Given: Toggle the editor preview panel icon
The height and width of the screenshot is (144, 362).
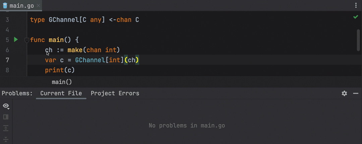Looking at the screenshot, I should point(6,117).
